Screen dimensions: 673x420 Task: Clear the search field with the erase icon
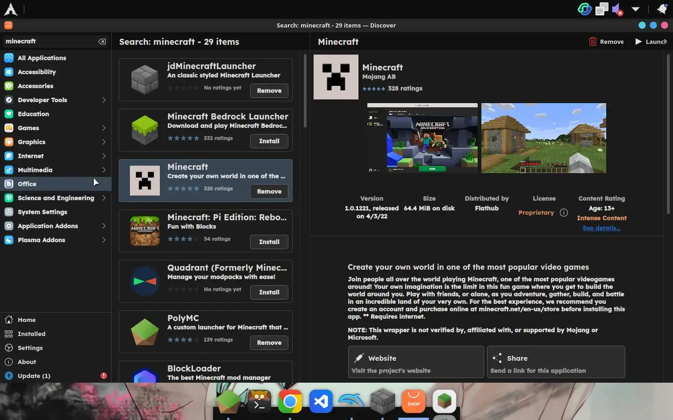[102, 42]
